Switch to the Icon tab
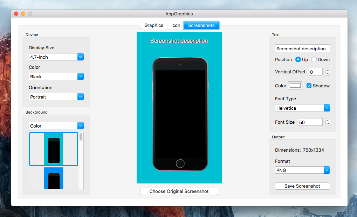 tap(176, 25)
